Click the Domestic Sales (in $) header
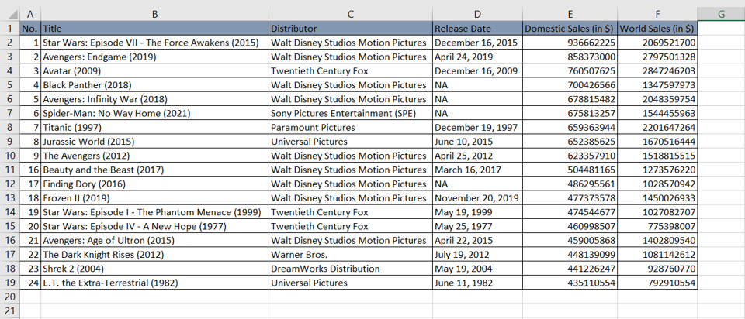The height and width of the screenshot is (319, 745). 570,29
